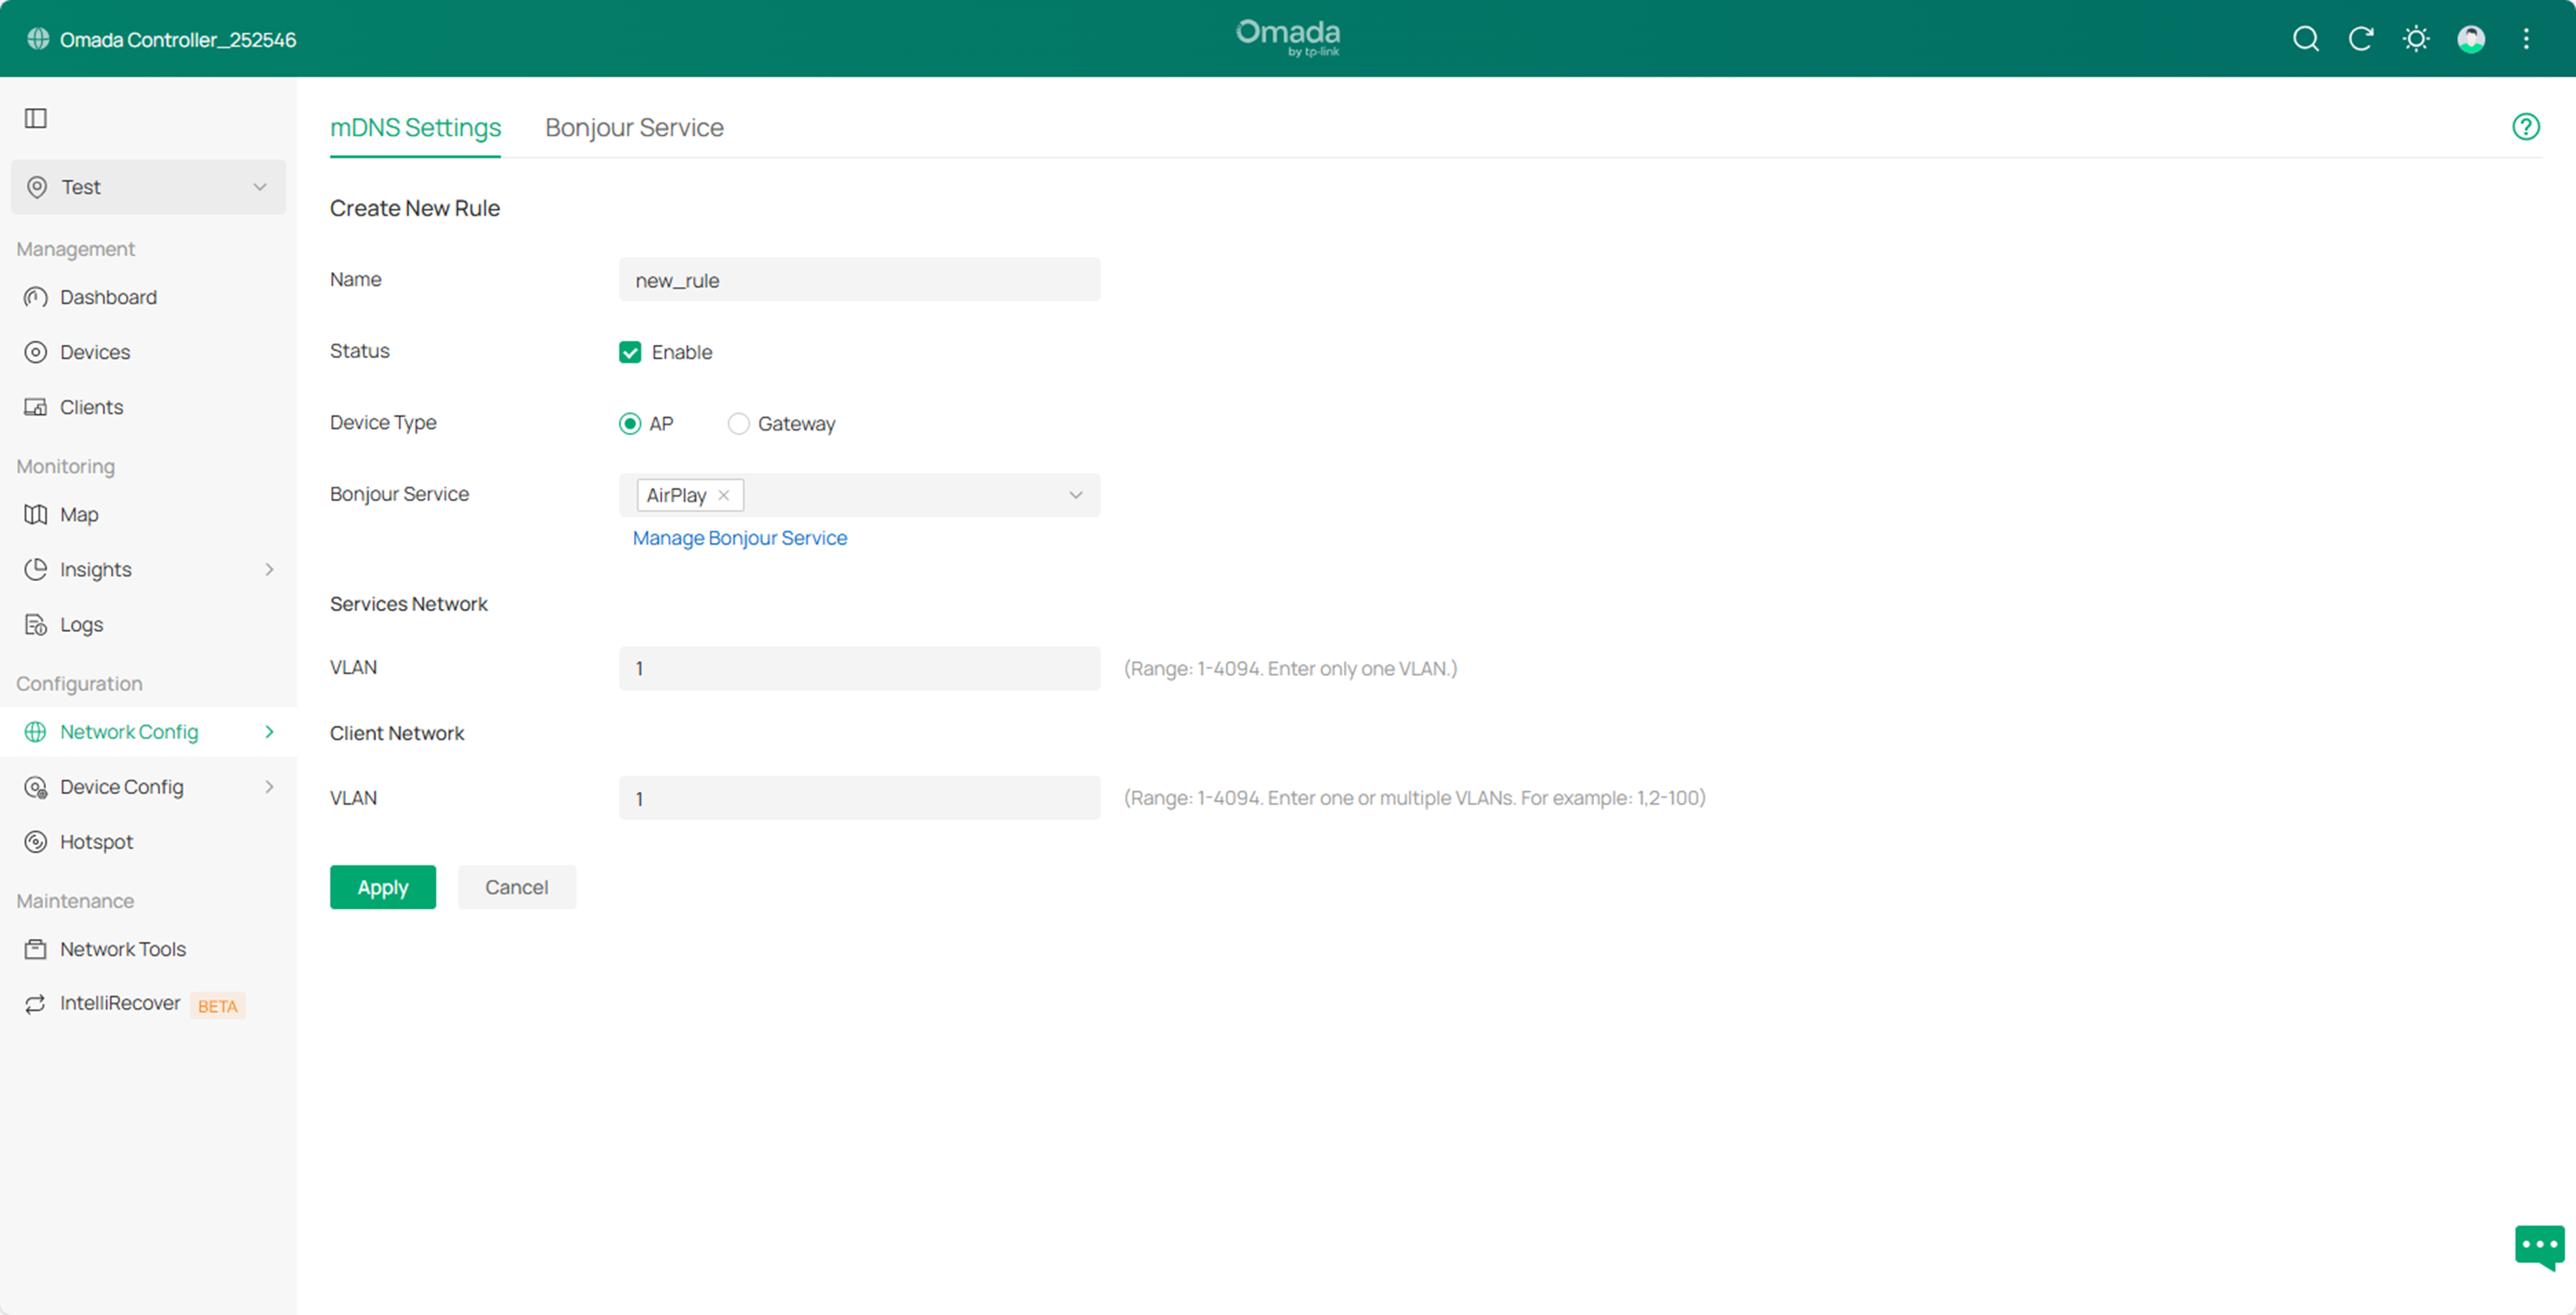The height and width of the screenshot is (1315, 2576).
Task: Open Network Tools maintenance page
Action: (122, 948)
